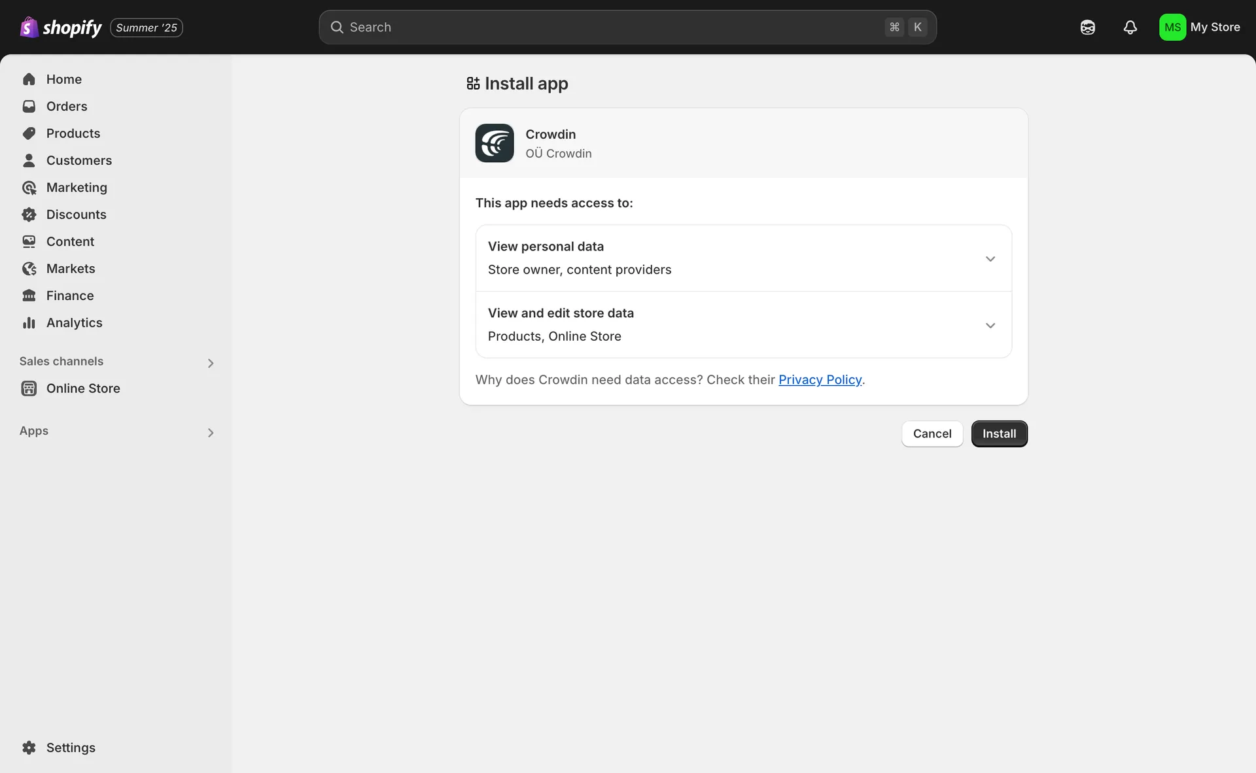Click the Crowdin app name
This screenshot has height=773, width=1256.
[x=551, y=134]
